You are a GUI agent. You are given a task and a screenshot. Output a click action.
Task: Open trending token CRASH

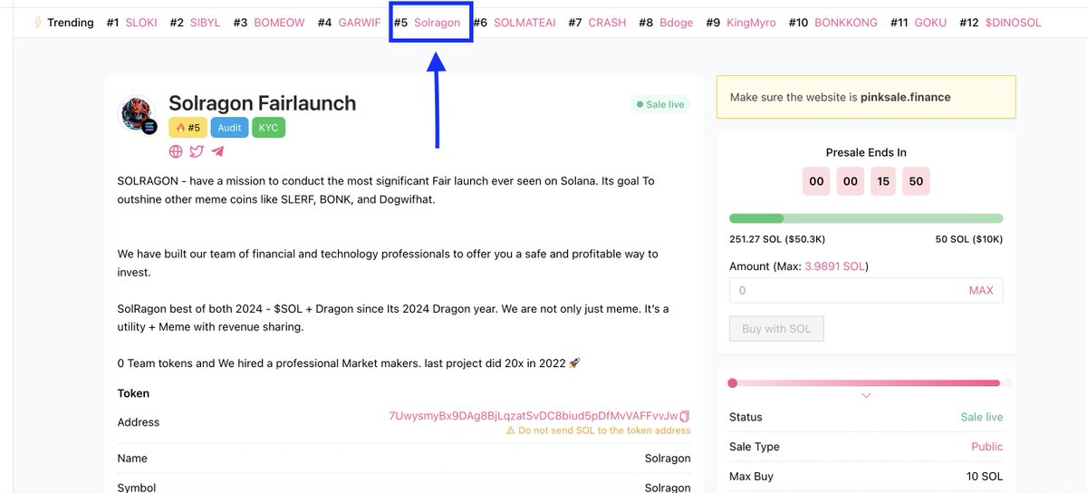click(607, 22)
